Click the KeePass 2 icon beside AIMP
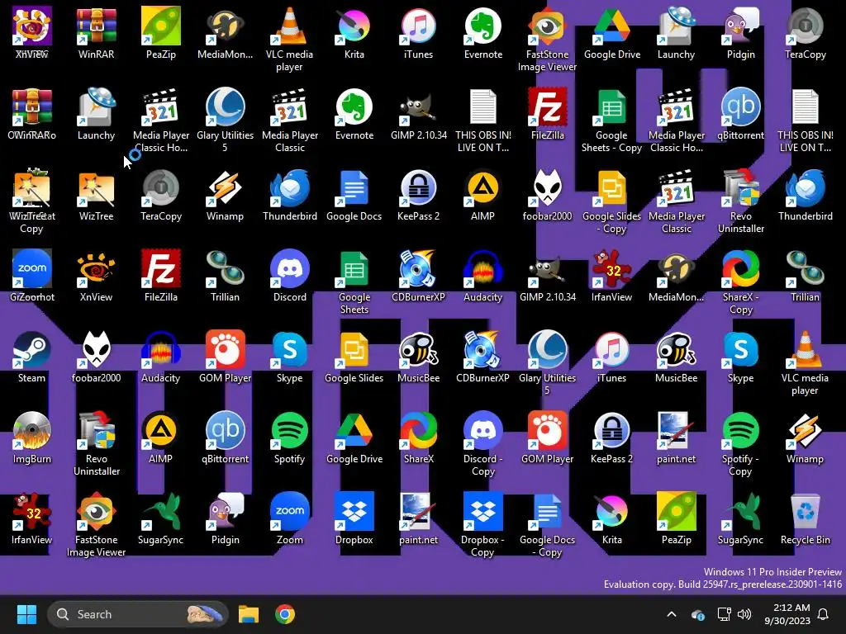Screen dimensions: 846x634 pyautogui.click(x=418, y=195)
